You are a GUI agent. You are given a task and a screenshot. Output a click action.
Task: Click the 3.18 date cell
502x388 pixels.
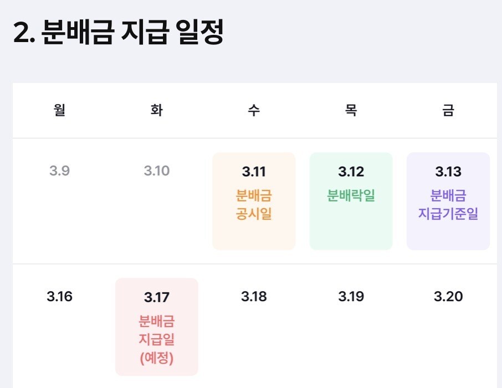(x=254, y=297)
